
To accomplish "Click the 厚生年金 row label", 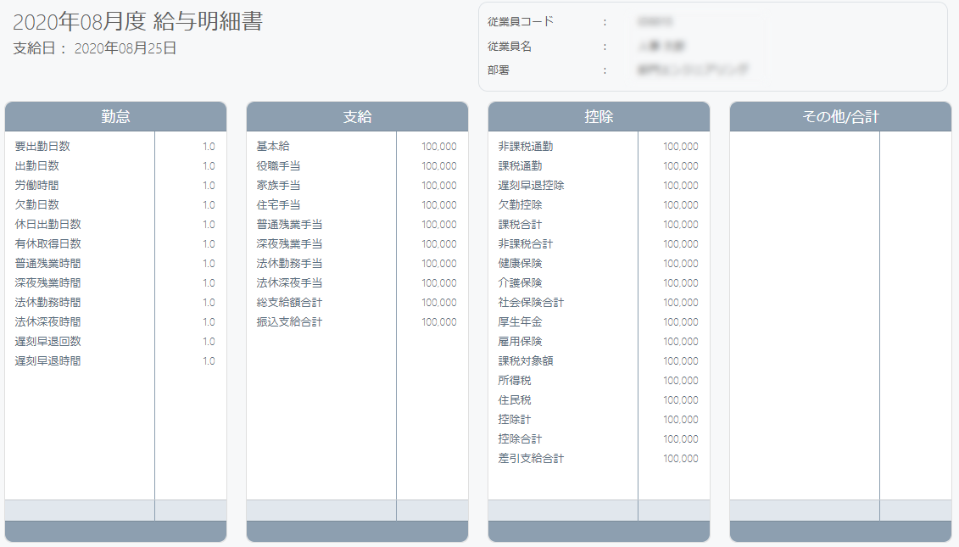I will coord(520,321).
